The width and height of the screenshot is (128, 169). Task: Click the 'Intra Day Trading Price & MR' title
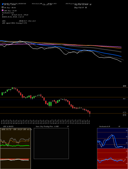[x=47, y=126]
